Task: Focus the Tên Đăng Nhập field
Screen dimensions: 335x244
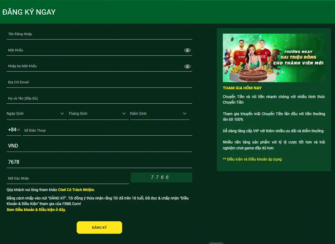Action: click(x=99, y=34)
